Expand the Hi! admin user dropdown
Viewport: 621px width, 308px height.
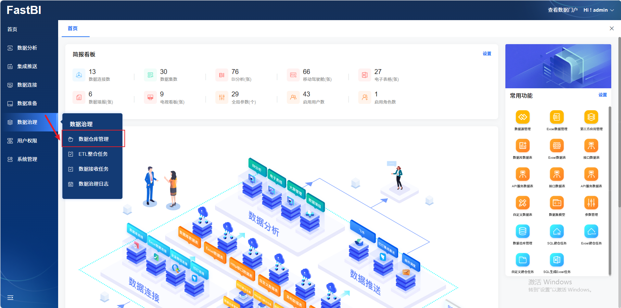point(598,10)
